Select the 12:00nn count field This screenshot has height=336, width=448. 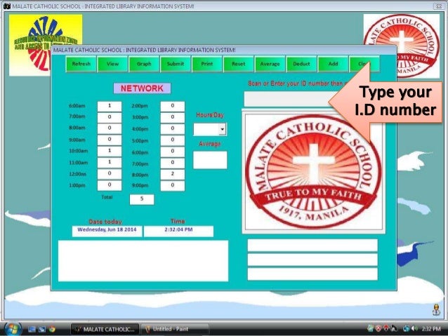click(110, 174)
